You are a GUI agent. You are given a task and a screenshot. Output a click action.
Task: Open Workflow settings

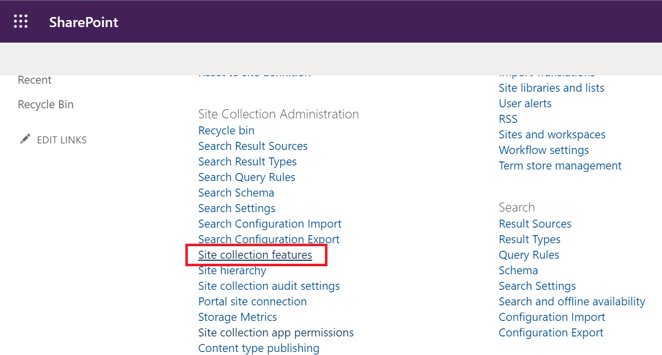543,150
